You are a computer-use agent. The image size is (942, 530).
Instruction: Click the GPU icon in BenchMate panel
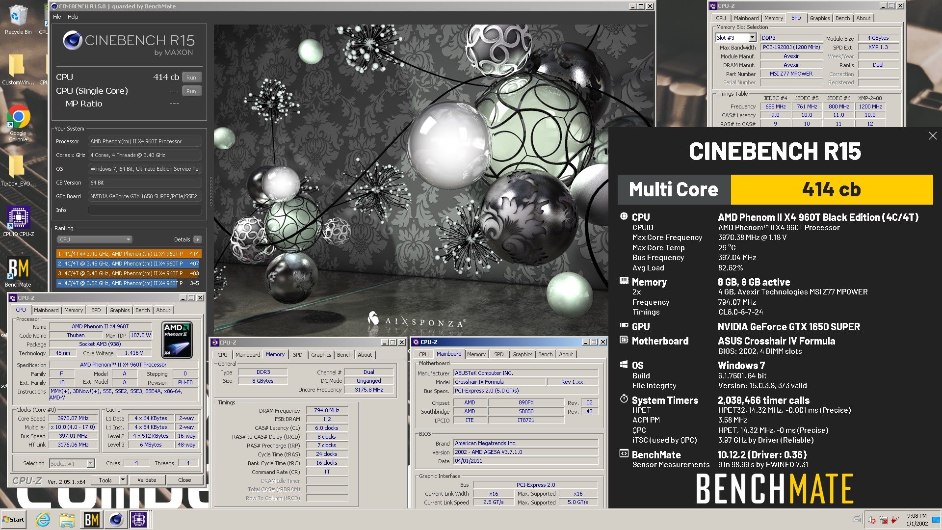coord(624,325)
